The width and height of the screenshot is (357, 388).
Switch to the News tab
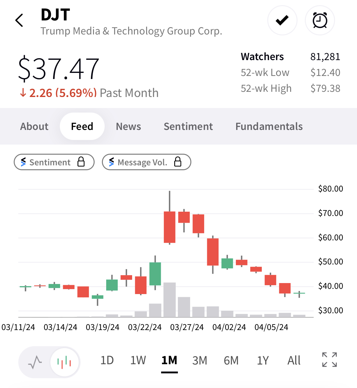[x=128, y=126]
